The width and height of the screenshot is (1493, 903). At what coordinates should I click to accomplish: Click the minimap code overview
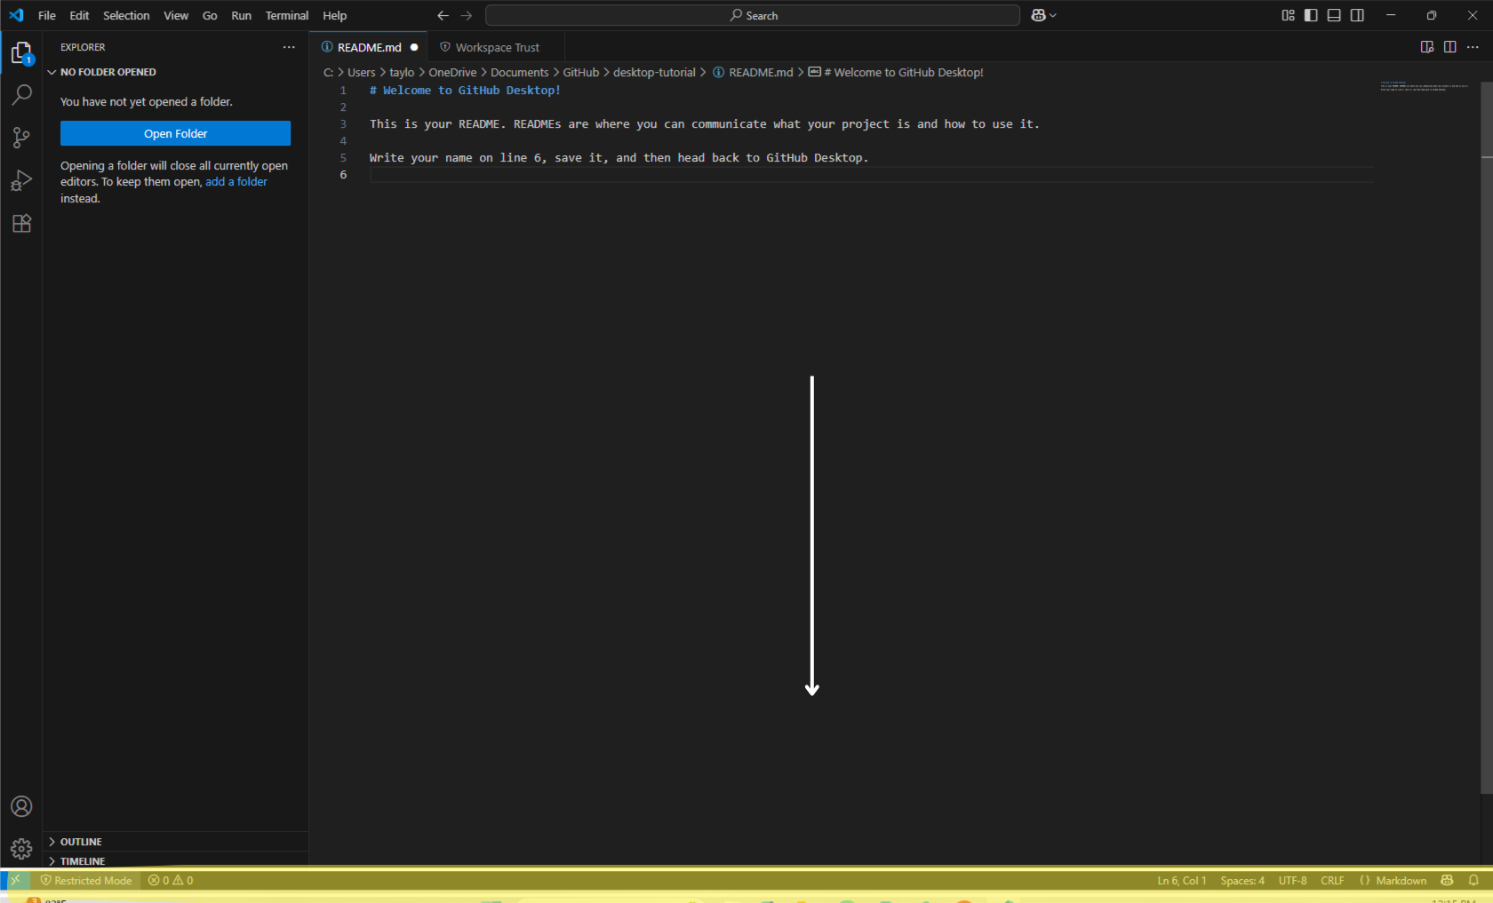pos(1425,86)
